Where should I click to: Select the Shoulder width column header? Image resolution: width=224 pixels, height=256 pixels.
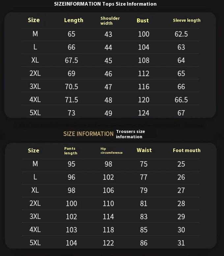pyautogui.click(x=110, y=20)
